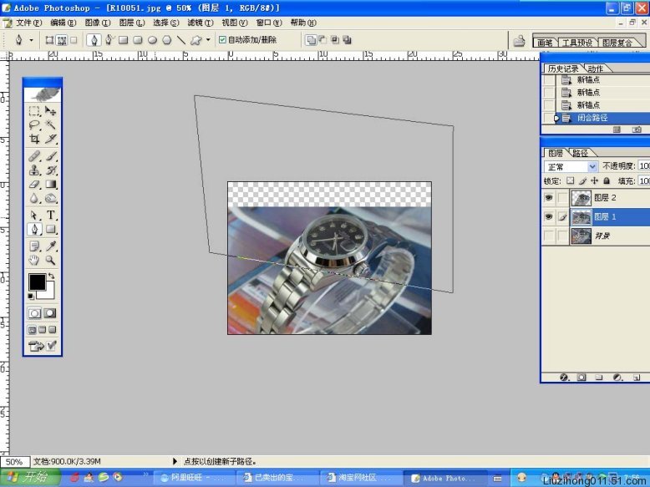
Task: Select the Brush tool
Action: point(51,156)
